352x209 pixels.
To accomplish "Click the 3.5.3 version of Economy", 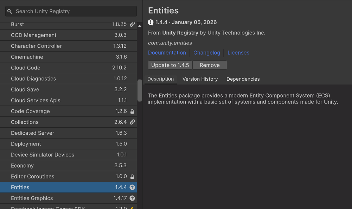I will click(120, 166).
